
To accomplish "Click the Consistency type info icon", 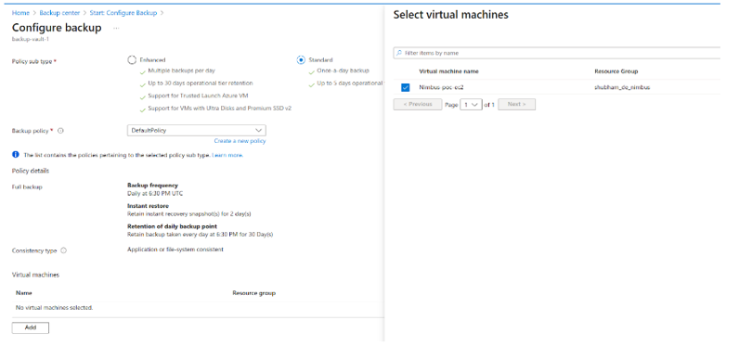I will [64, 250].
